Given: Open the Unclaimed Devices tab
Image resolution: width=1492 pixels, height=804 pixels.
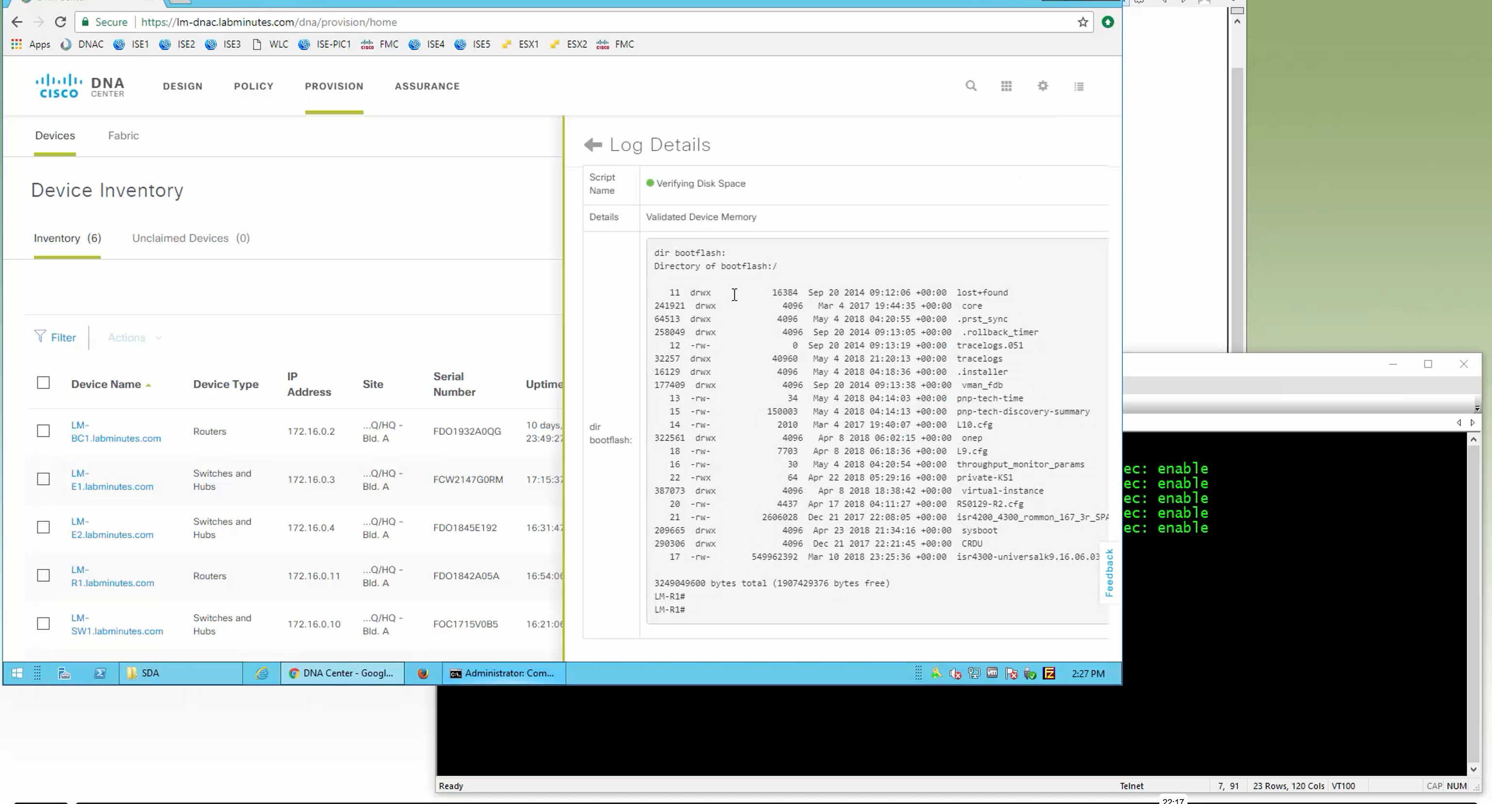Looking at the screenshot, I should (190, 238).
